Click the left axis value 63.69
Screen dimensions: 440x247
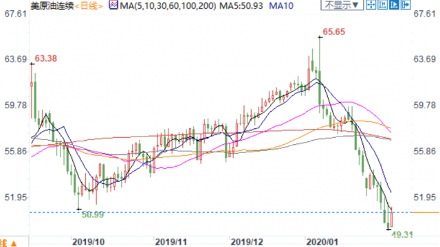click(15, 60)
